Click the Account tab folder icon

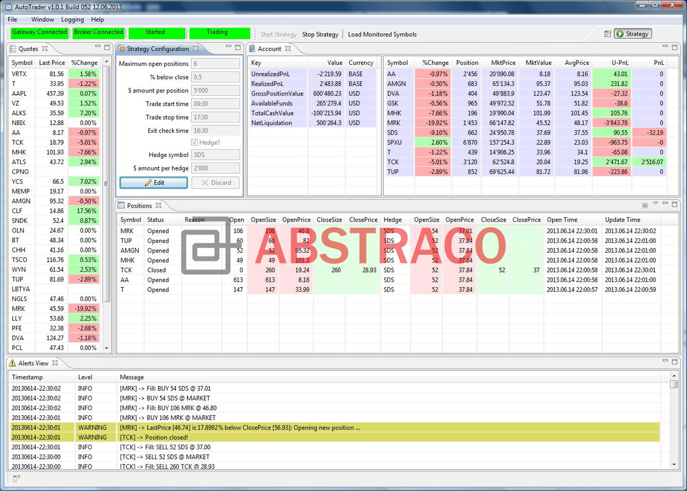(x=251, y=49)
